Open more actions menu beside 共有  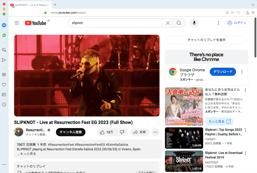click(155, 132)
